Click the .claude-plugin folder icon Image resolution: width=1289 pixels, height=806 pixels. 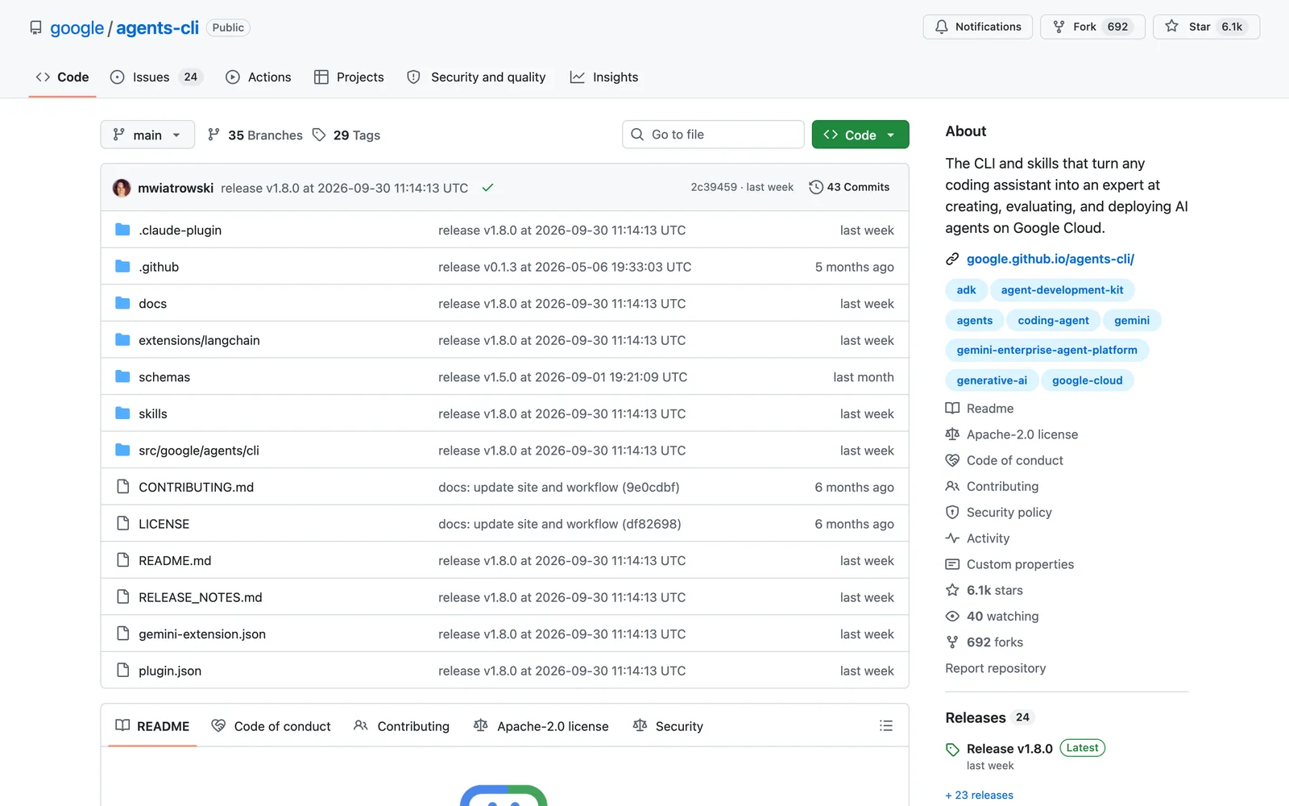[122, 230]
